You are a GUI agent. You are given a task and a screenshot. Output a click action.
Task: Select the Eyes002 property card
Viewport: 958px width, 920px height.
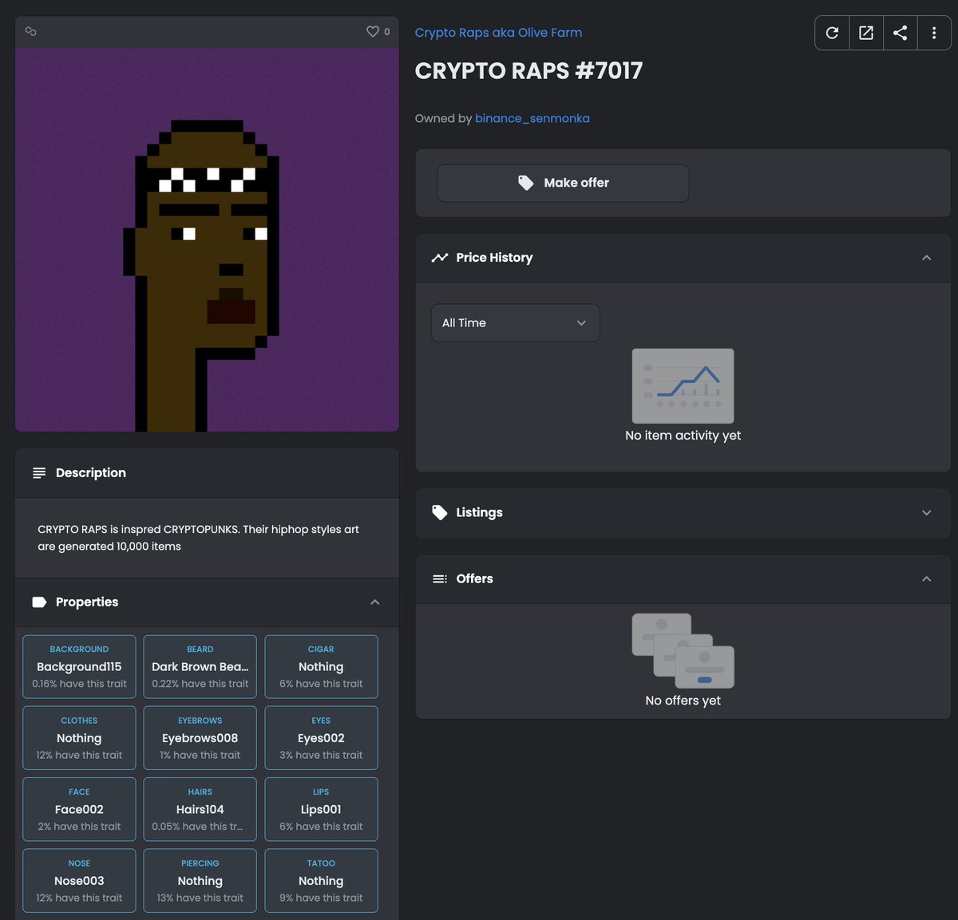(321, 738)
